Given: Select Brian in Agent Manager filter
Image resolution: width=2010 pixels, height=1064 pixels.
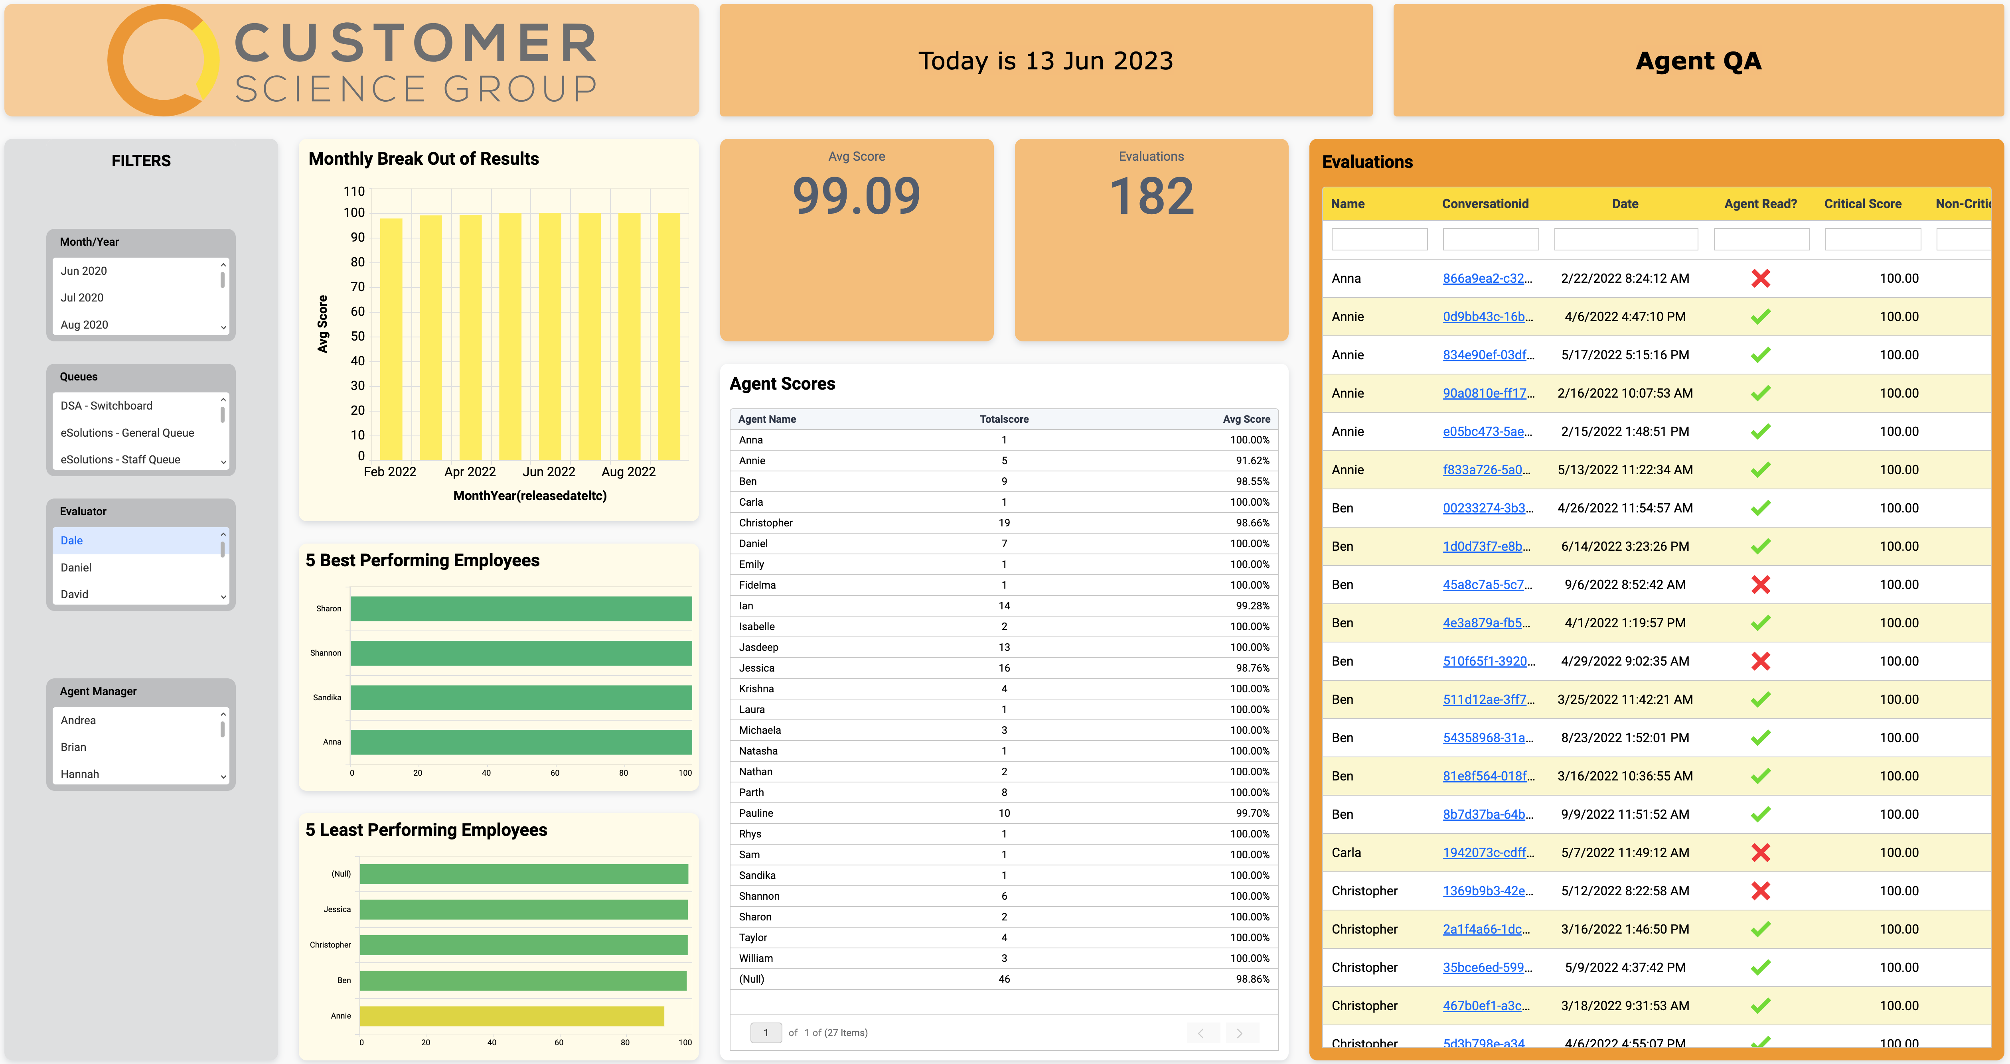Looking at the screenshot, I should (x=73, y=747).
